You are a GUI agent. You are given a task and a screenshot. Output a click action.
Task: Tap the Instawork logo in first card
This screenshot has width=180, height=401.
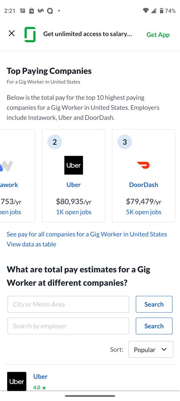(6, 166)
